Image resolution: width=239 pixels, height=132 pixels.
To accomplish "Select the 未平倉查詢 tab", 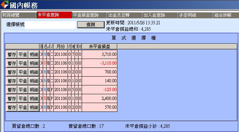I will (54, 15).
